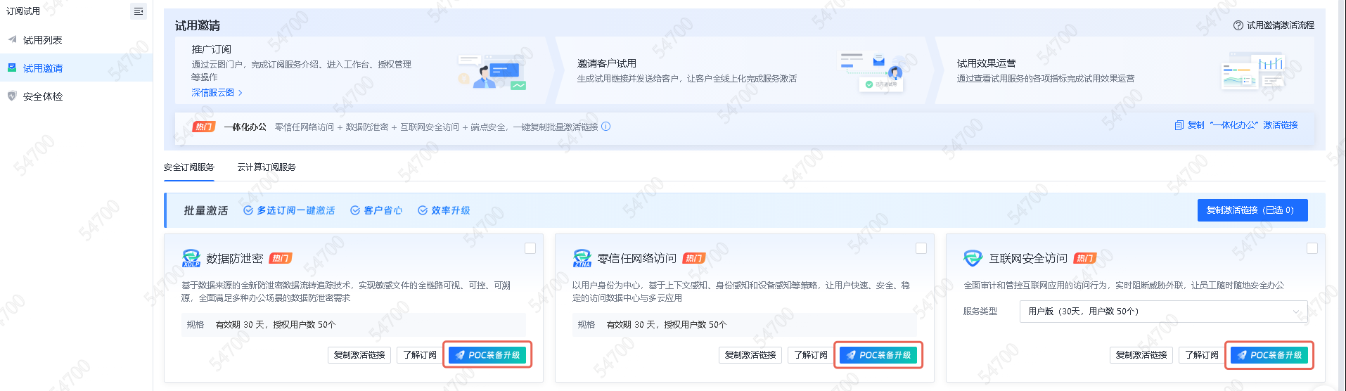Select the 安全订阅服务 tab
The image size is (1346, 391).
189,167
